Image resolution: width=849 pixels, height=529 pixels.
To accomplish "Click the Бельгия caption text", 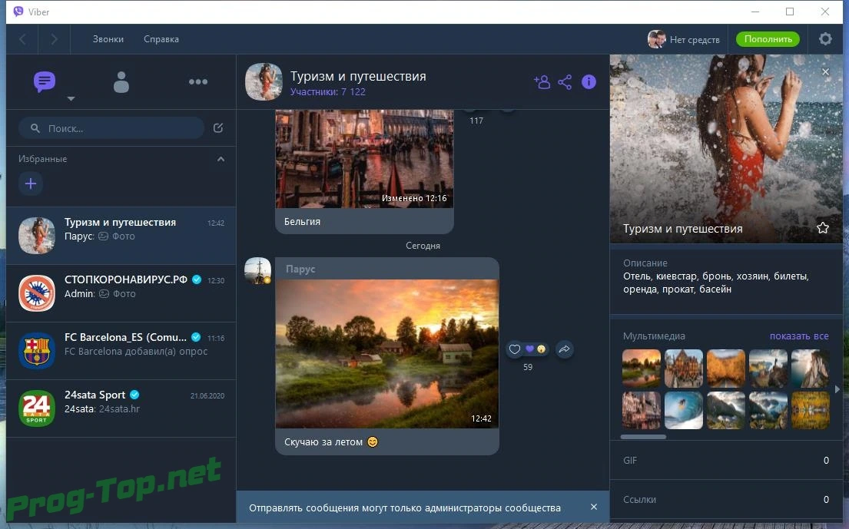I will [302, 221].
